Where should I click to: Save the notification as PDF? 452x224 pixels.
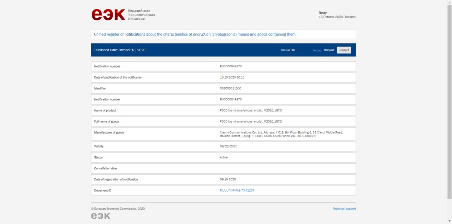pyautogui.click(x=288, y=50)
